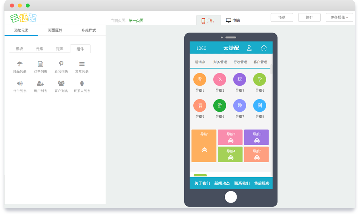Open the 更多操作 dropdown
Viewport: 359px width, 214px height.
click(339, 17)
